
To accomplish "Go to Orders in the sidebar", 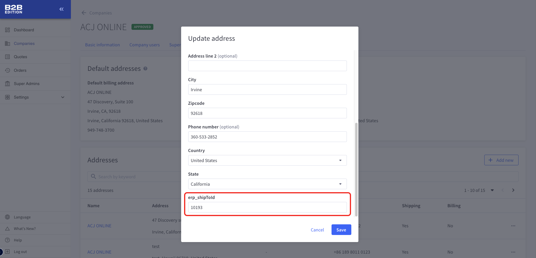I will (20, 70).
